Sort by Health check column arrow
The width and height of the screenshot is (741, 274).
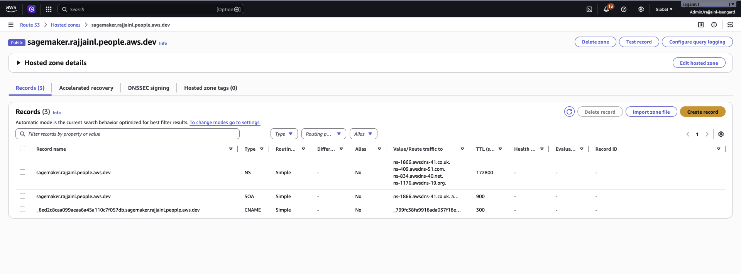pyautogui.click(x=542, y=149)
